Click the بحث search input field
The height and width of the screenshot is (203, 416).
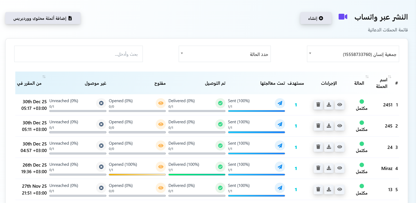pyautogui.click(x=78, y=54)
